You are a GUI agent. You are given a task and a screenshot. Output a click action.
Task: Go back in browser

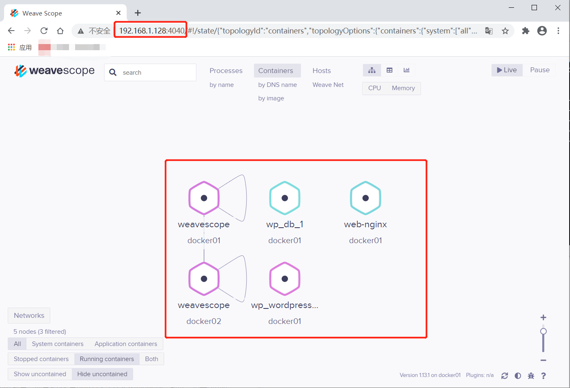(11, 31)
